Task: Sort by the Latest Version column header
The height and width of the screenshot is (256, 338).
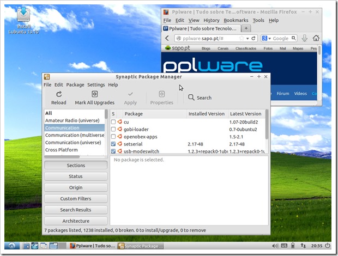Action: 246,114
